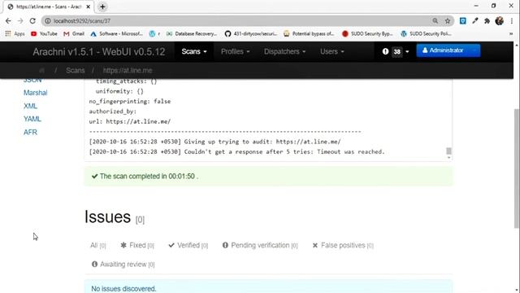Screen dimensions: 520x293
Task: Select the Fixed issues tab
Action: pyautogui.click(x=137, y=245)
